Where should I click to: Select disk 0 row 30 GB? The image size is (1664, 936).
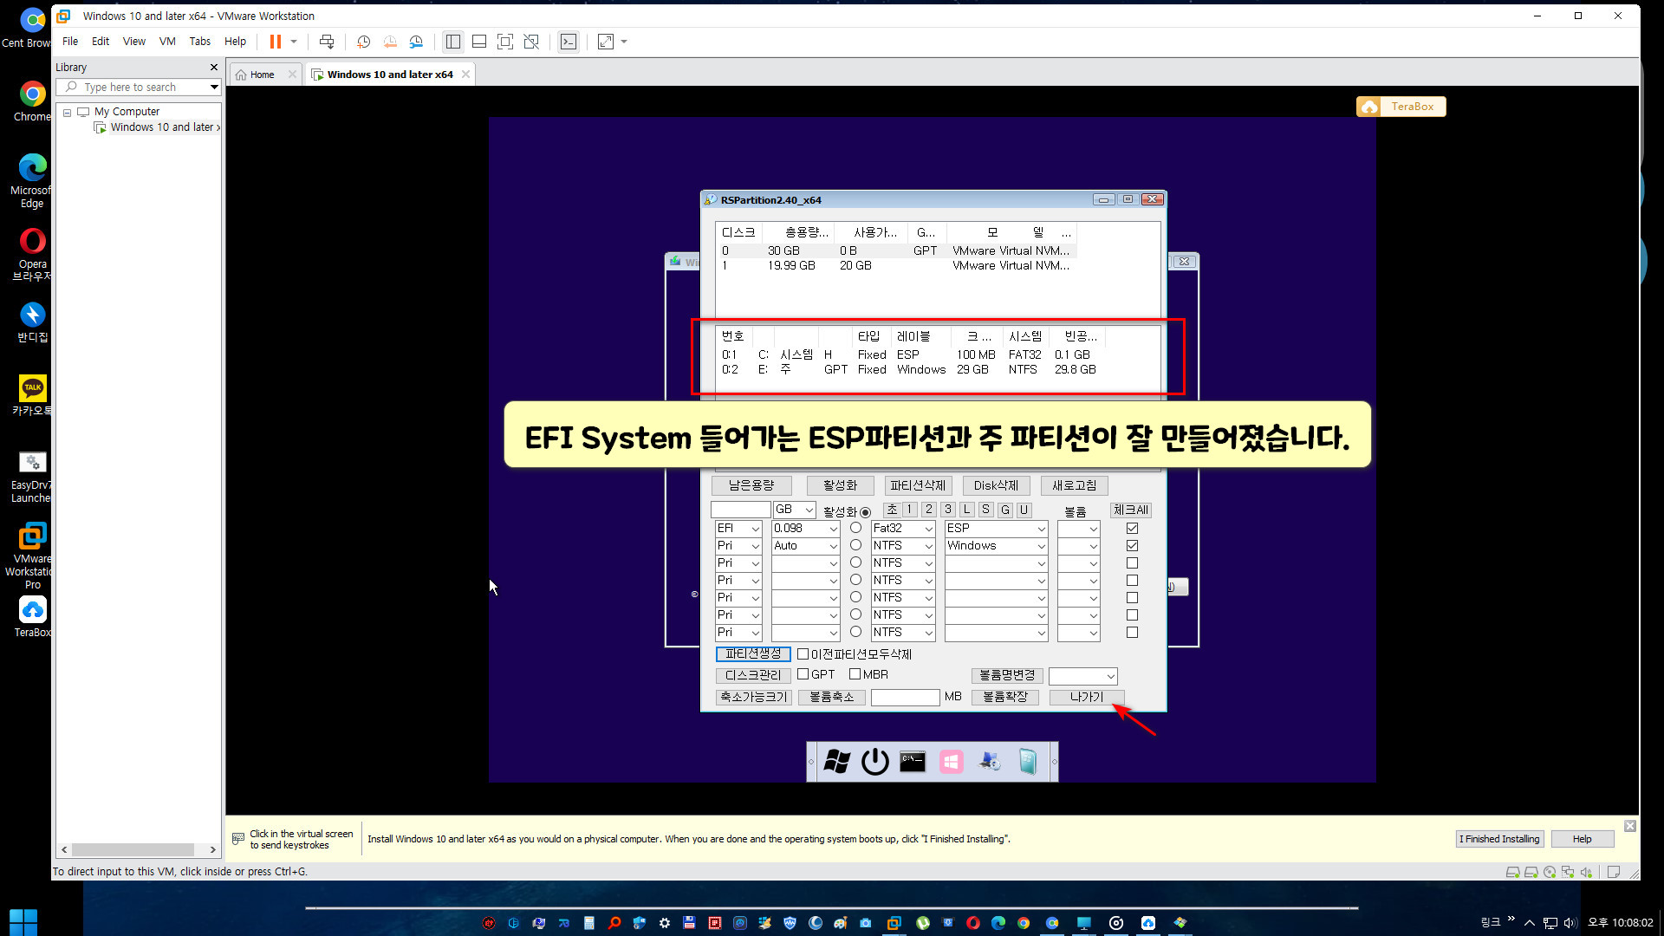point(897,250)
